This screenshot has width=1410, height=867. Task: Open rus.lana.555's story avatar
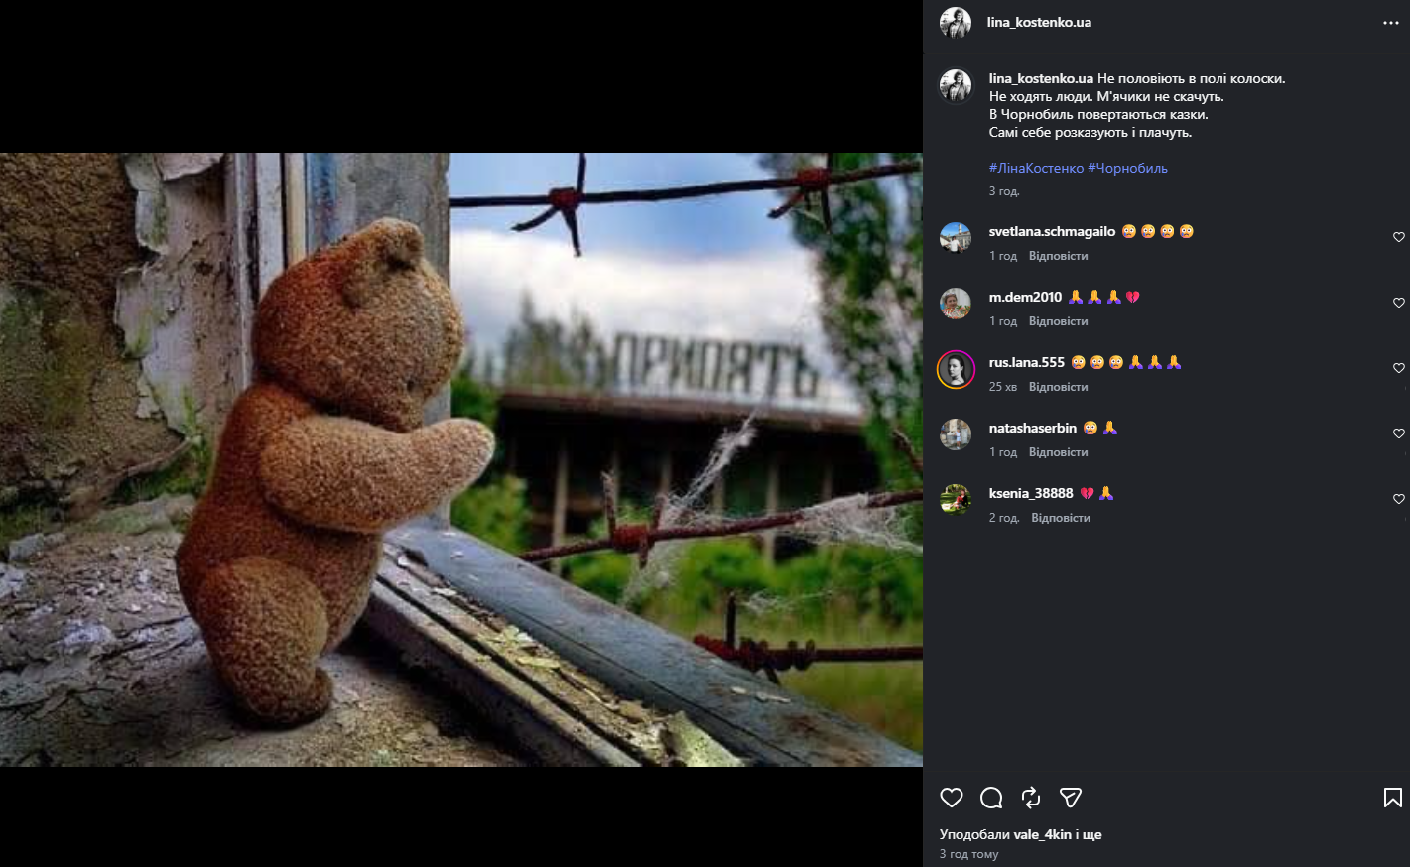(956, 370)
